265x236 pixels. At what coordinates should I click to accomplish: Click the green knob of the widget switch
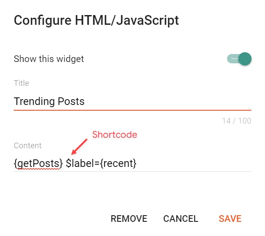click(244, 59)
